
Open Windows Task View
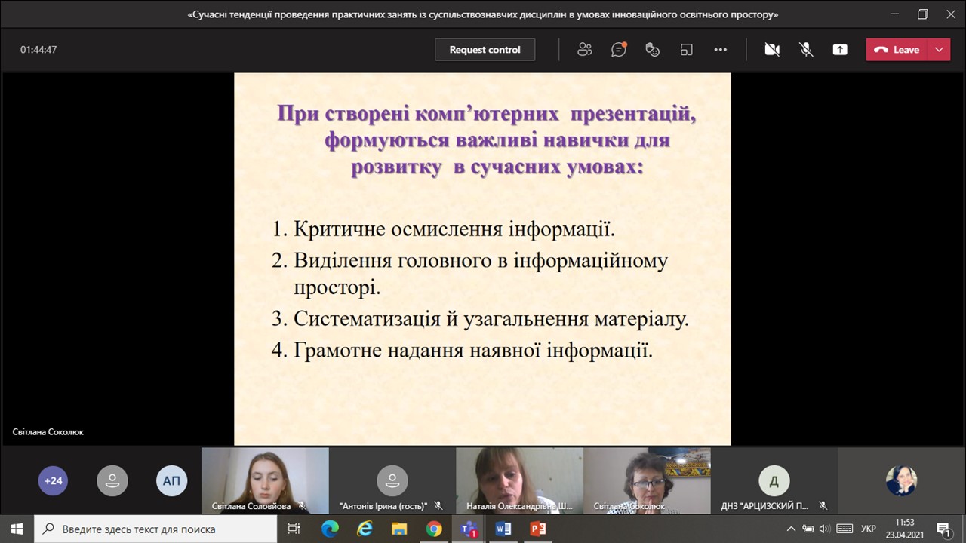click(x=294, y=529)
